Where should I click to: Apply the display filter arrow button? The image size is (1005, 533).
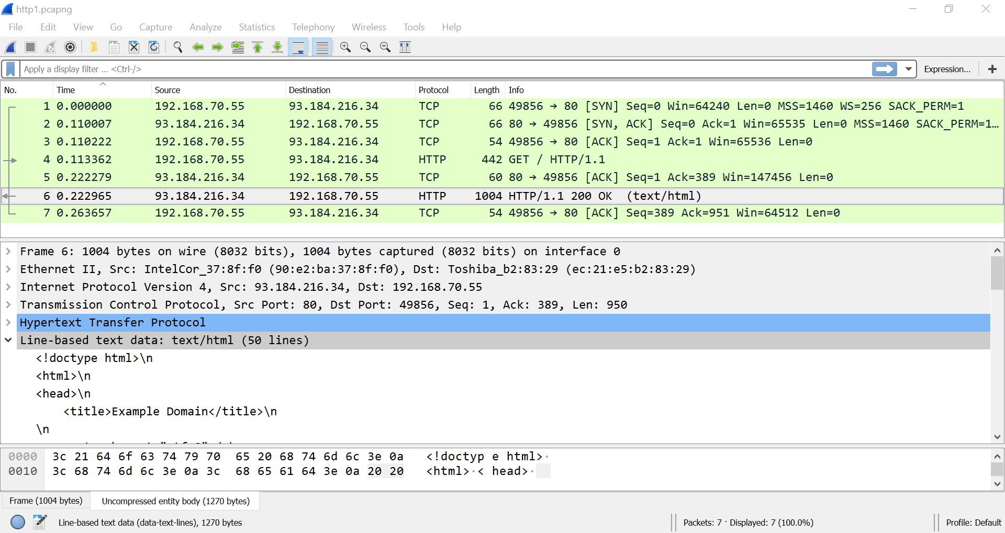click(885, 69)
